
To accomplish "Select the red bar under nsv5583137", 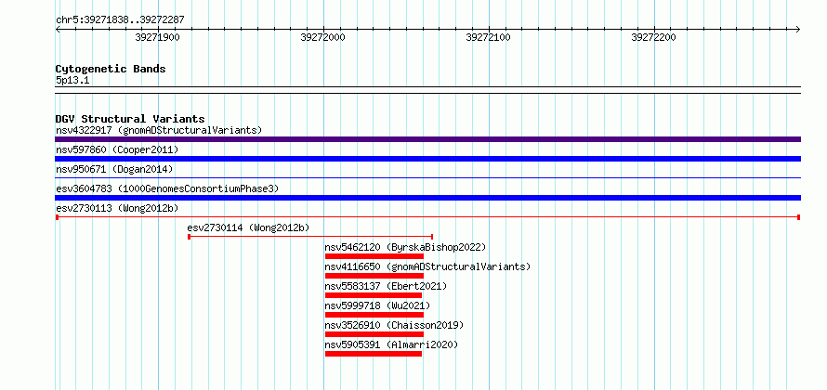I will (x=374, y=295).
